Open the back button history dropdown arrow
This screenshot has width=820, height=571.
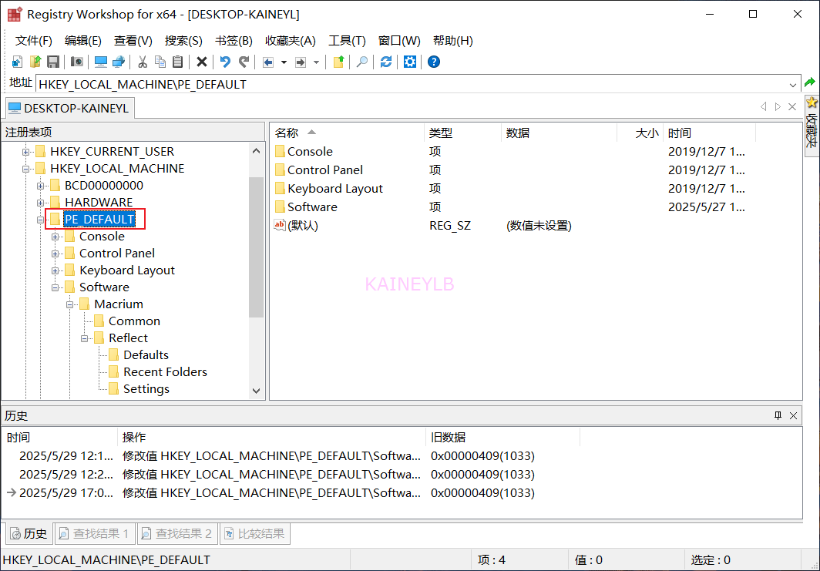[x=284, y=62]
